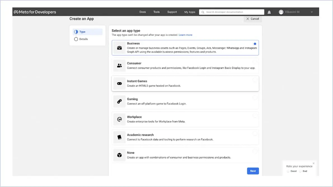This screenshot has width=333, height=187.
Task: Select the Gaming app type radio button
Action: [255, 97]
